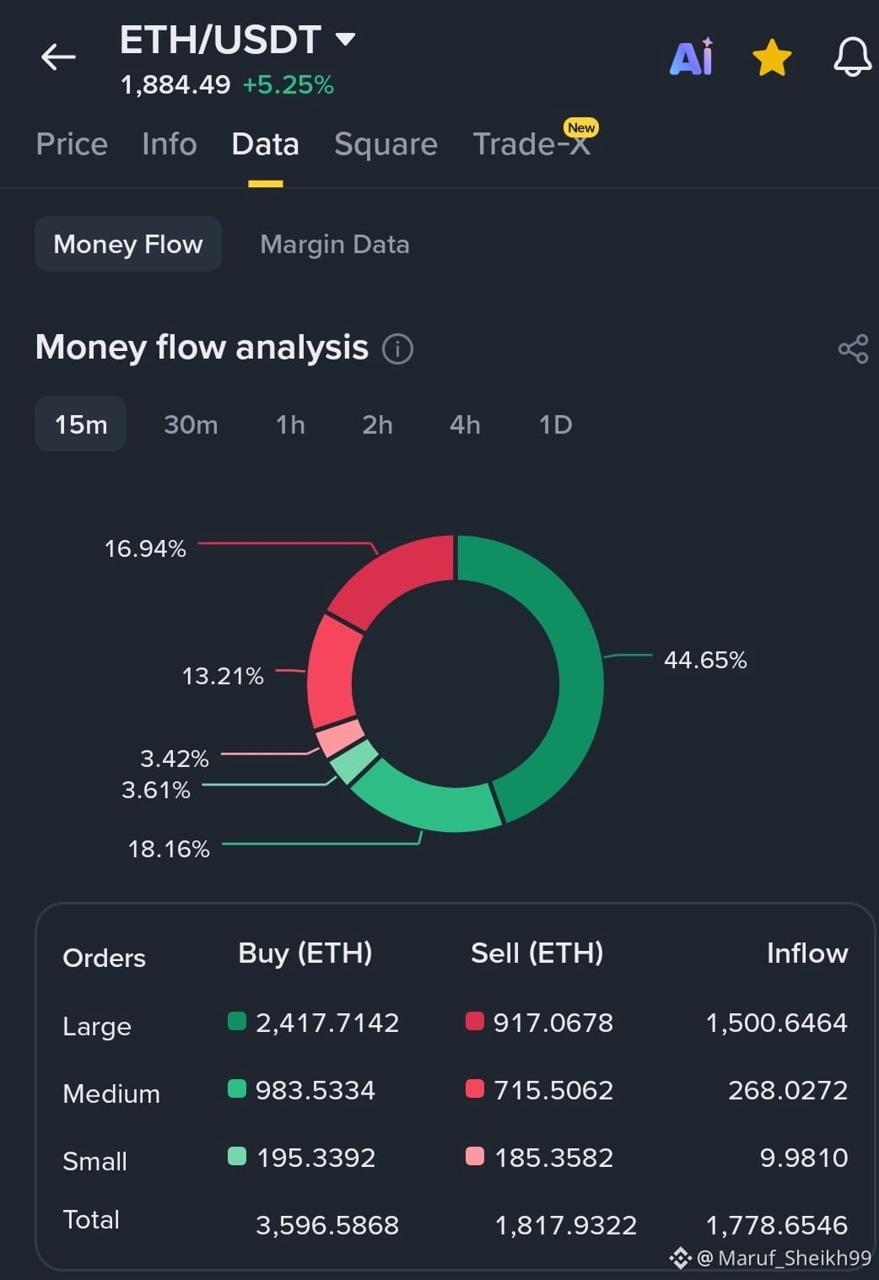Click Total inflow value 1,778.6546

(776, 1225)
